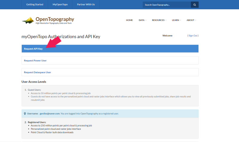The width and height of the screenshot is (239, 142).
Task: Open the Getting Started top link
Action: (35, 4)
